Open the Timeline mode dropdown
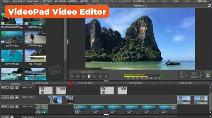Screen dimensions: 212x118 pos(33,84)
